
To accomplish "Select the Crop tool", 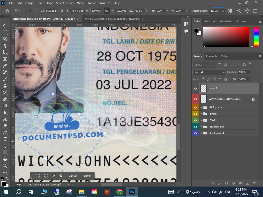I will point(5,52).
